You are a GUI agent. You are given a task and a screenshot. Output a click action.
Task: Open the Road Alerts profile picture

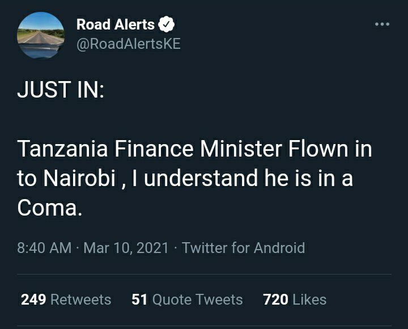[x=41, y=35]
